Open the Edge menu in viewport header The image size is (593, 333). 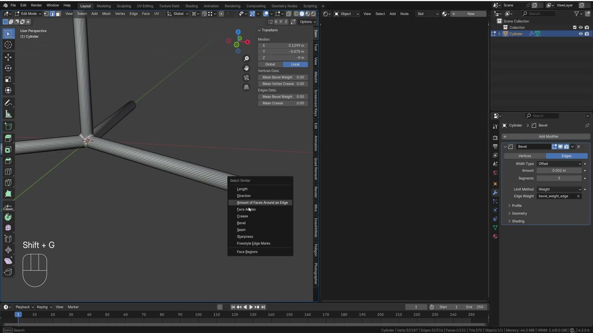[133, 14]
